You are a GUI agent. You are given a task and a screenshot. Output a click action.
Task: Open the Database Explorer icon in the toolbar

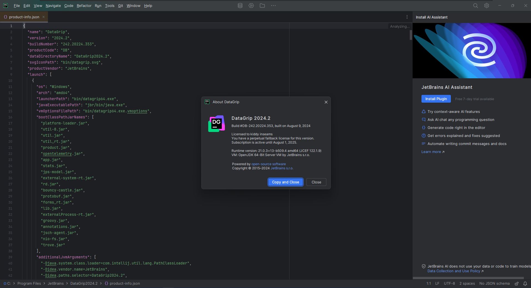point(240,6)
